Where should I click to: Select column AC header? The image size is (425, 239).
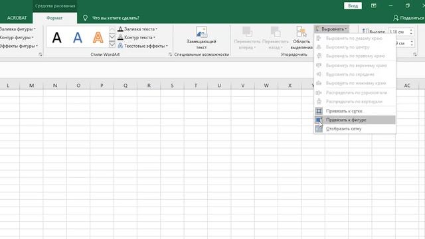point(407,86)
